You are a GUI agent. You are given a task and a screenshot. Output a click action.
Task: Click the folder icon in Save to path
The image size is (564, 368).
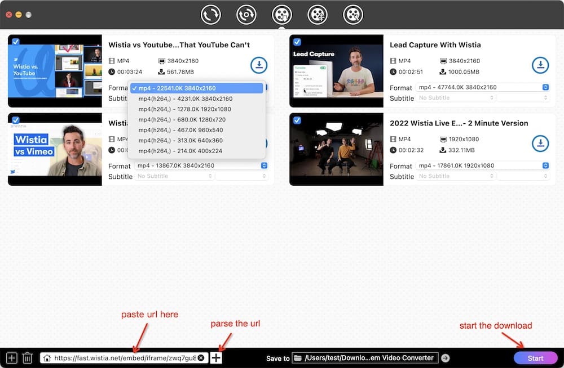(297, 358)
